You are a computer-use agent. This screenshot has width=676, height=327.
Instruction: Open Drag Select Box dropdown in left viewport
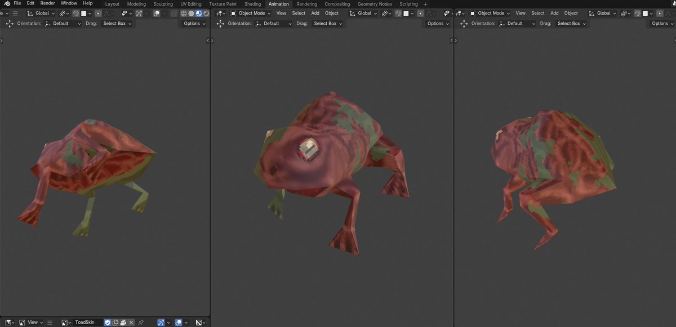click(x=117, y=24)
